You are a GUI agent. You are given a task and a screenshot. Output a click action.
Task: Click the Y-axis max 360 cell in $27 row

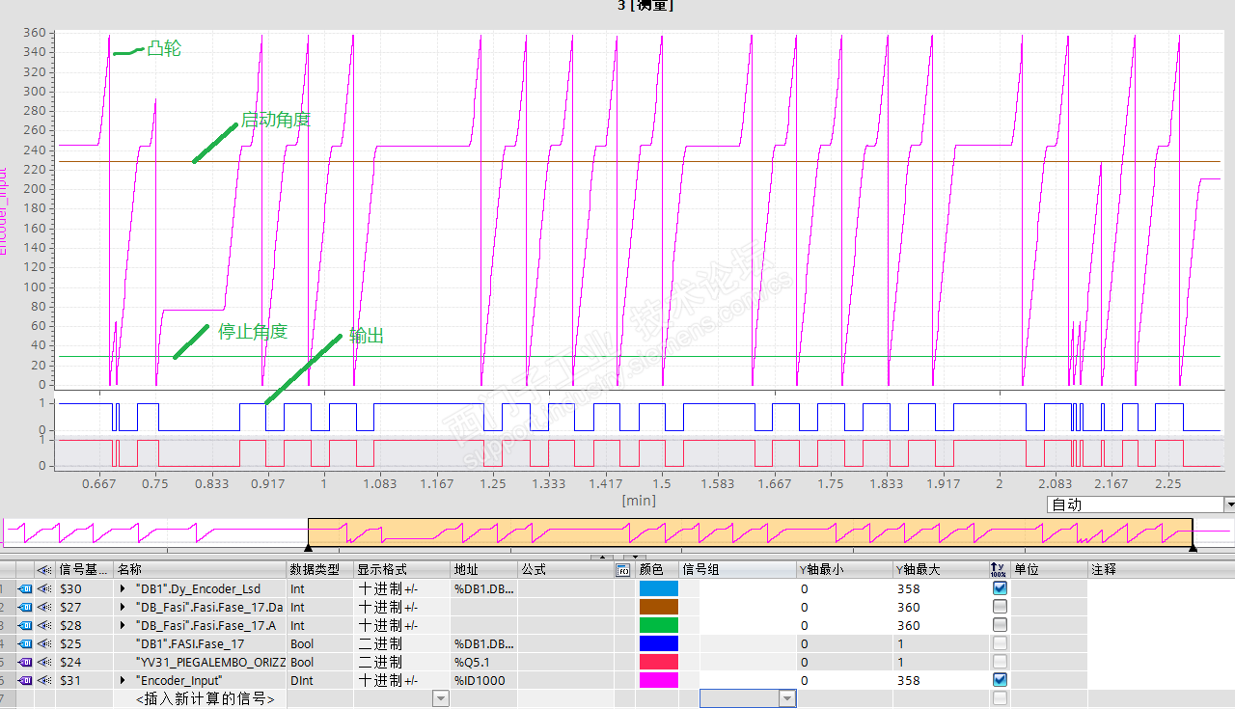942,607
